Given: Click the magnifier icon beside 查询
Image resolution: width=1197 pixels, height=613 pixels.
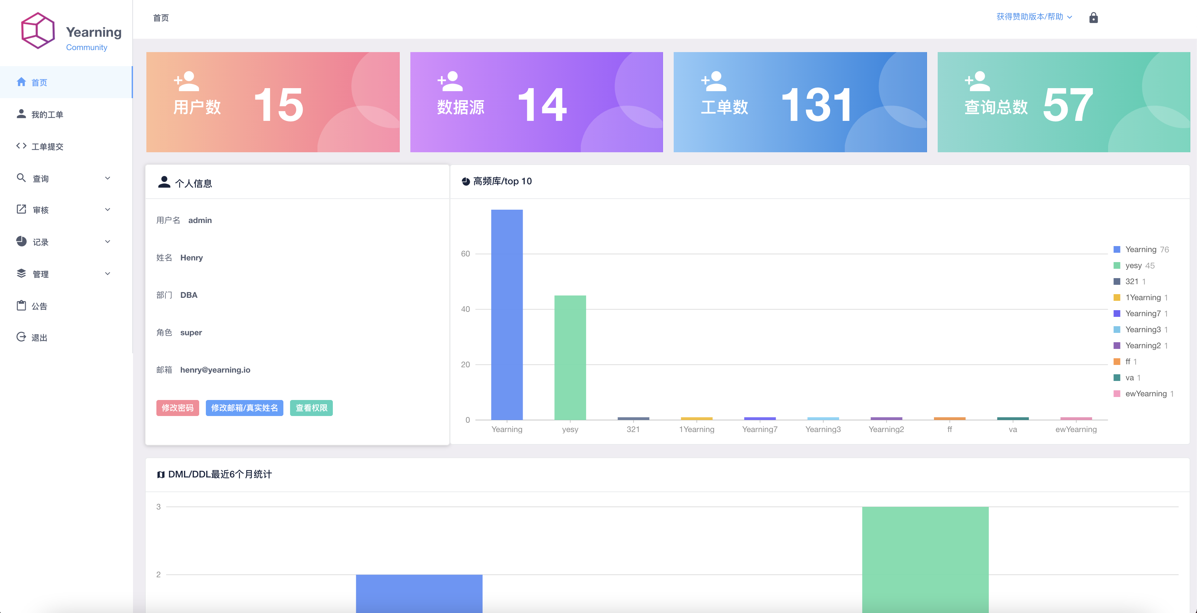Looking at the screenshot, I should point(21,178).
